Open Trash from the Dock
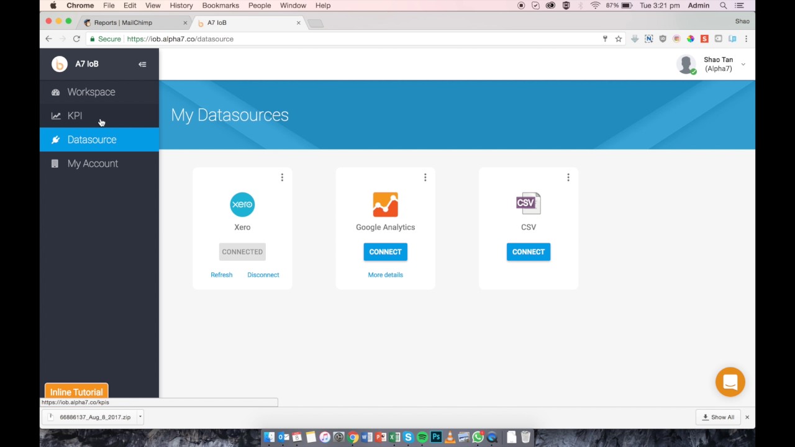 point(525,438)
